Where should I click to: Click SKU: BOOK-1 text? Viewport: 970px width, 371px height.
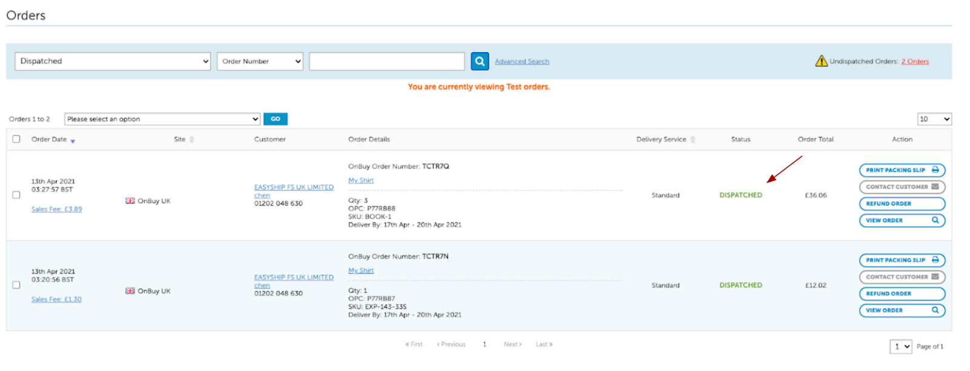click(370, 216)
